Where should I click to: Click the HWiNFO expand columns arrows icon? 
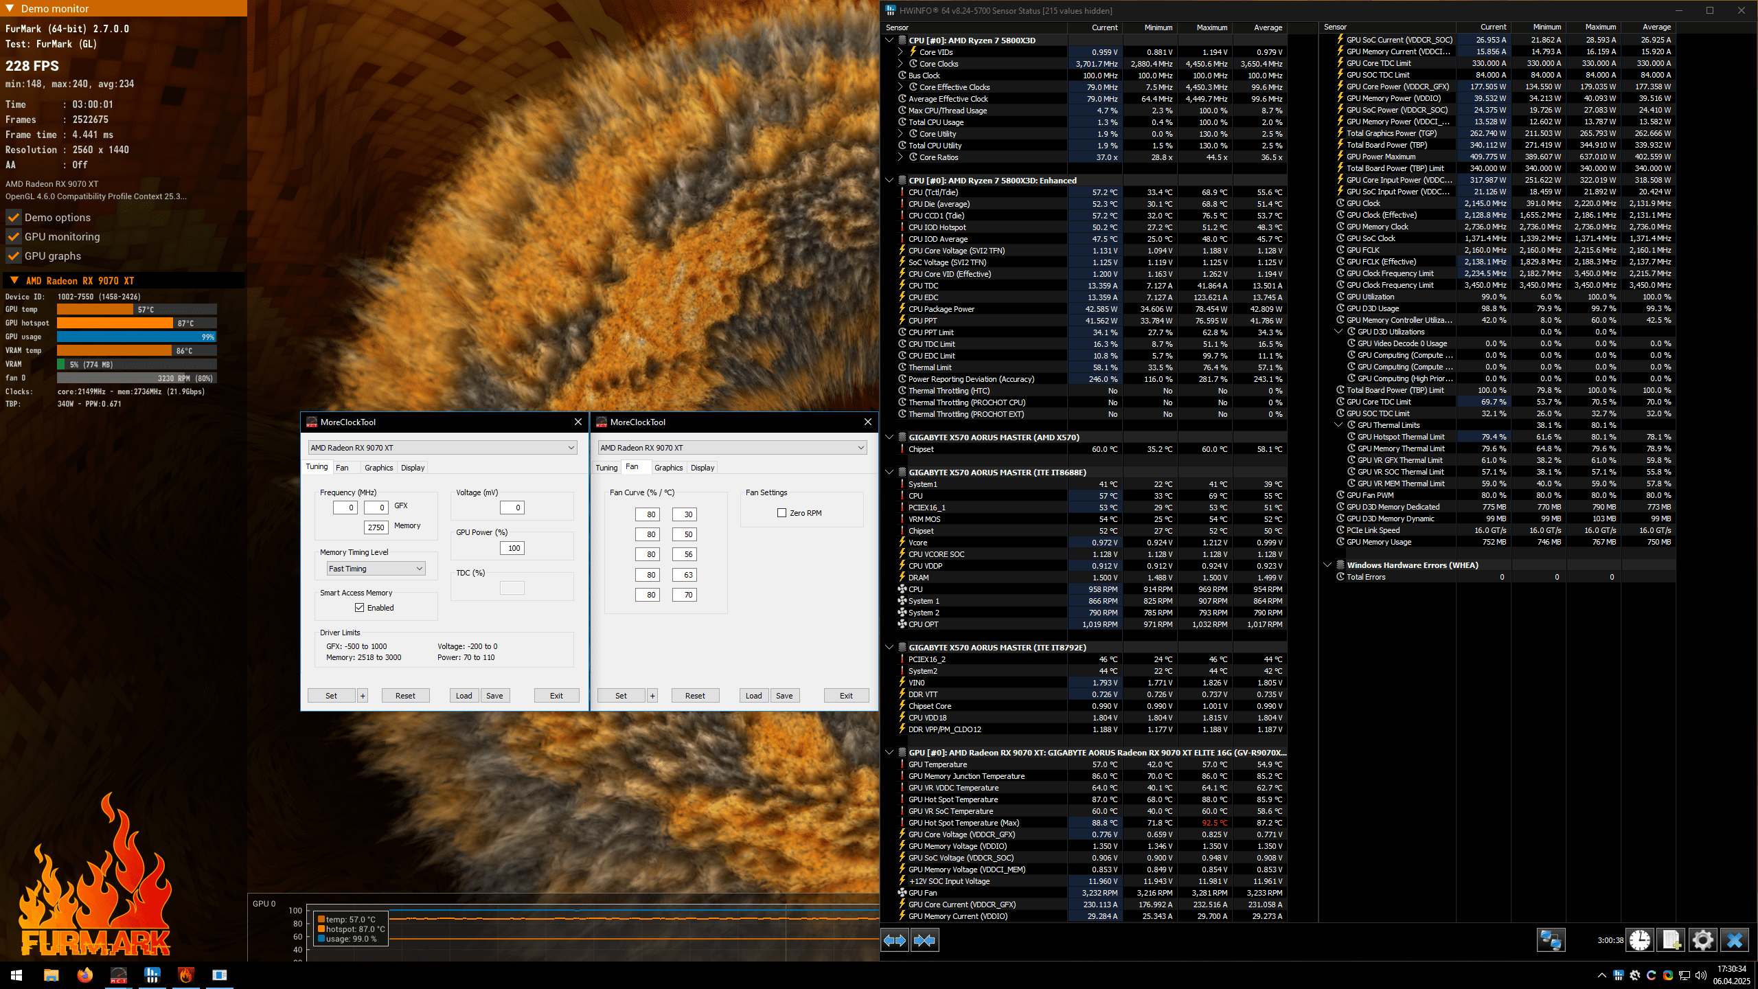click(x=895, y=940)
